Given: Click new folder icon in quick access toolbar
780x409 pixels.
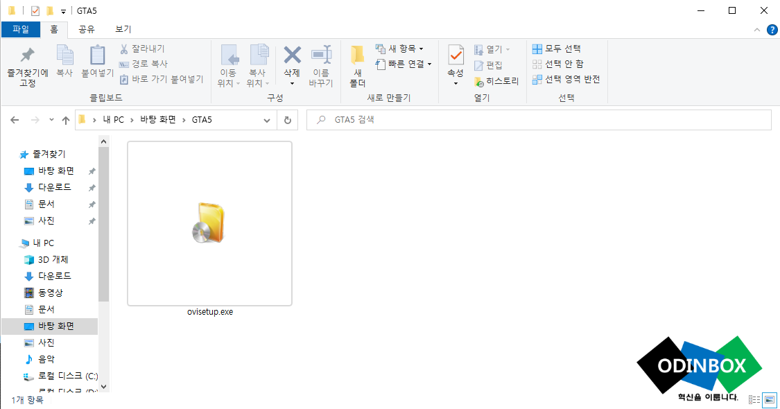Looking at the screenshot, I should 50,10.
